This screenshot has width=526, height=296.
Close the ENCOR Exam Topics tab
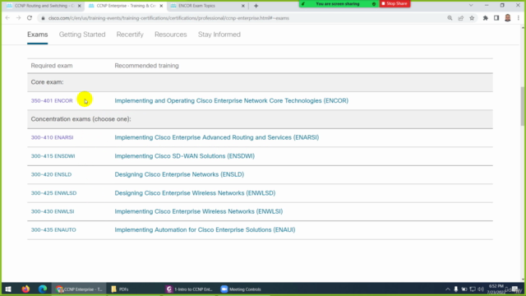(x=243, y=6)
